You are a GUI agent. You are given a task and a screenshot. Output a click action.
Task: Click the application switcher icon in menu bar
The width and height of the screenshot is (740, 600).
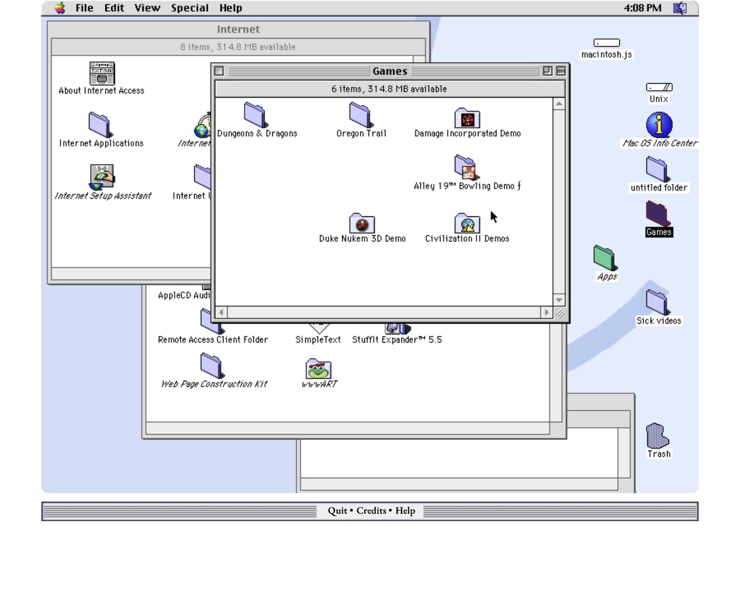tap(680, 8)
